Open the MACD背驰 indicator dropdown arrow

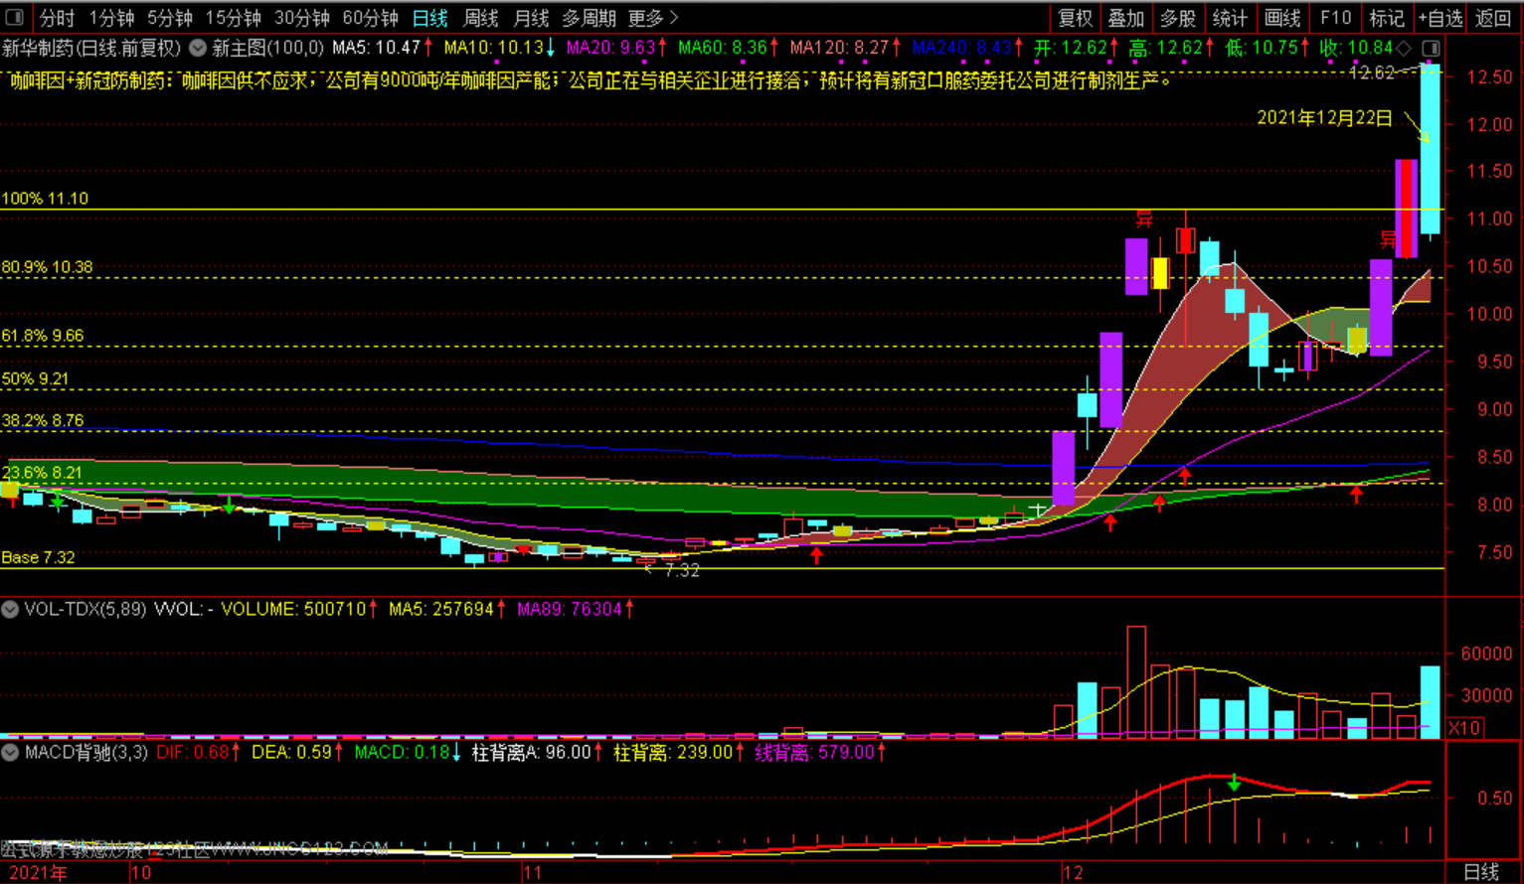coord(10,752)
